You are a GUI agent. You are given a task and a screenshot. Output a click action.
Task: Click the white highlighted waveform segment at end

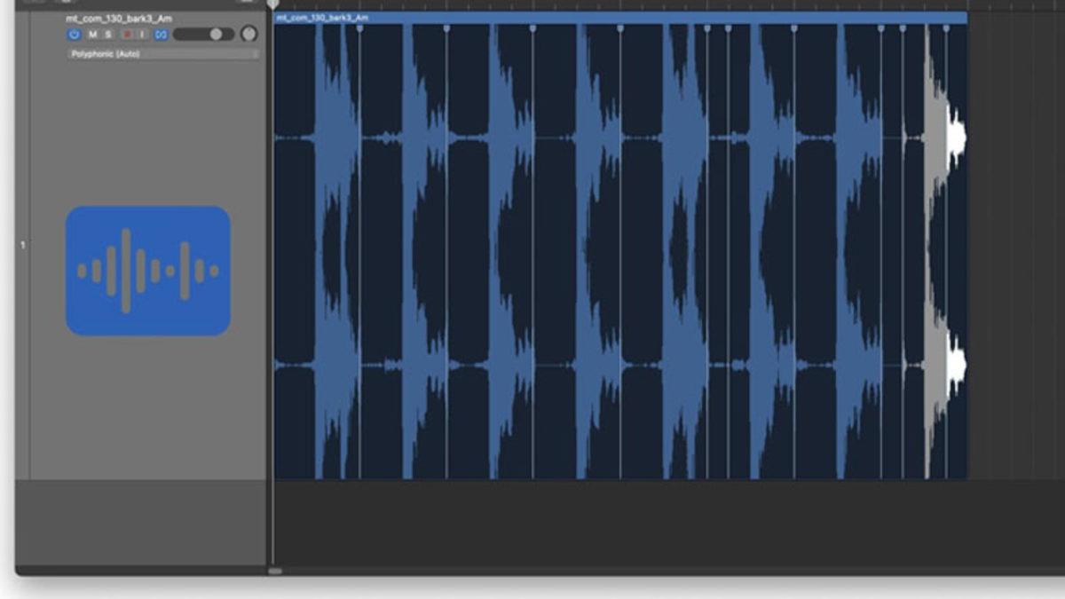click(954, 139)
